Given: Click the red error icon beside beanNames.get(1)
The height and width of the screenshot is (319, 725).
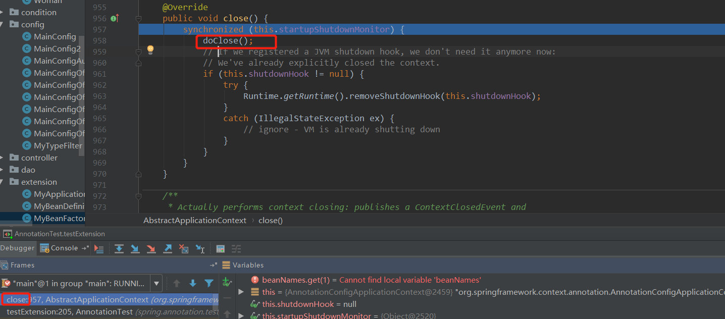Looking at the screenshot, I should (x=254, y=280).
